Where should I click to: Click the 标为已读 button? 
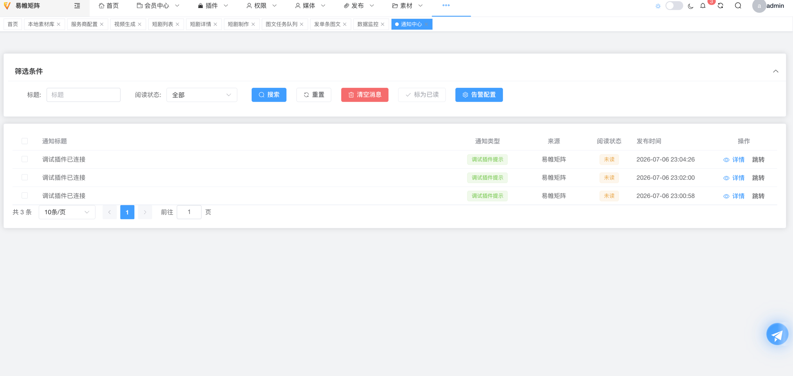(422, 95)
